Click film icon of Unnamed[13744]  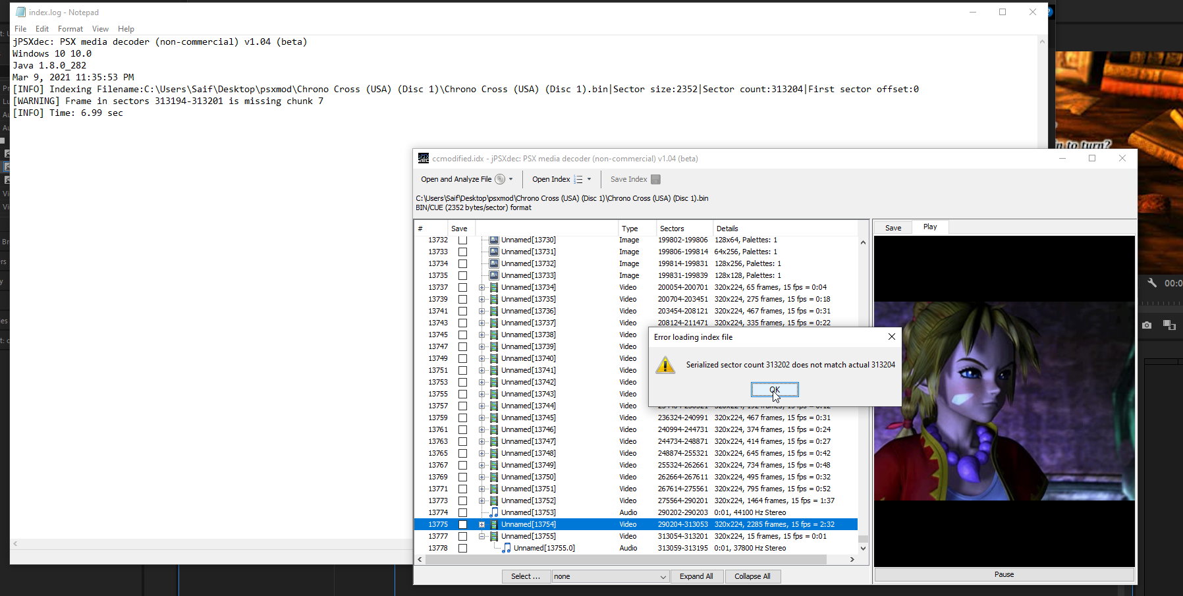click(494, 406)
